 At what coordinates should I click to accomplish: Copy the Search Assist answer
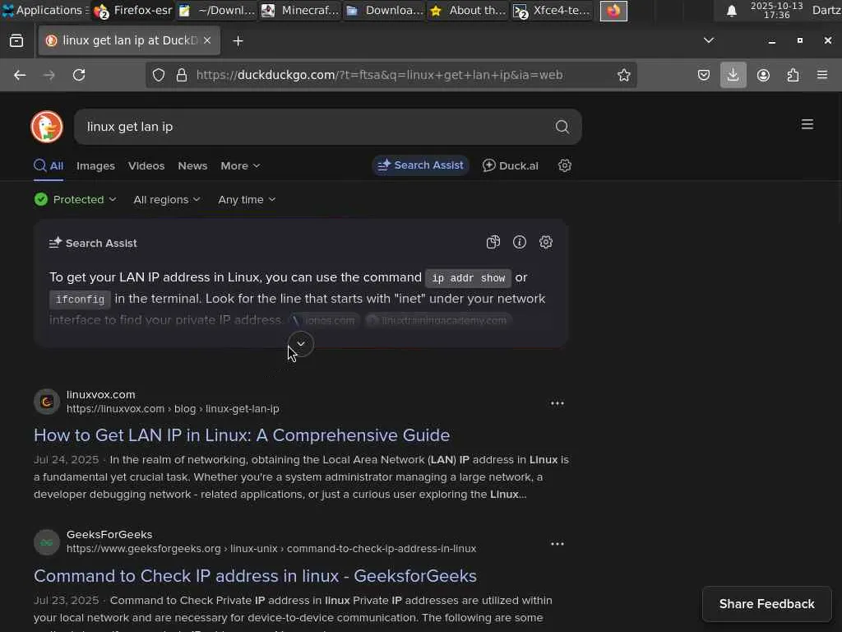tap(493, 243)
